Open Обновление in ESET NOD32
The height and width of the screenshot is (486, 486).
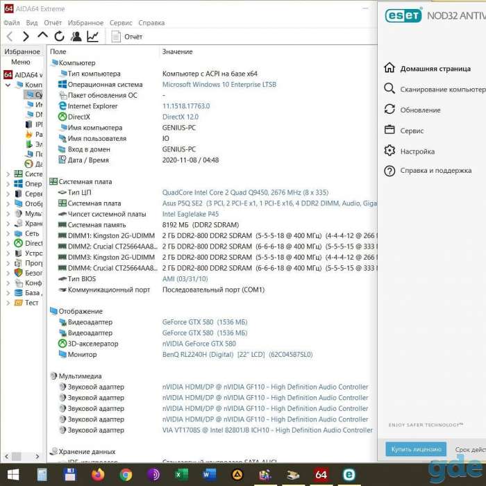tap(412, 110)
